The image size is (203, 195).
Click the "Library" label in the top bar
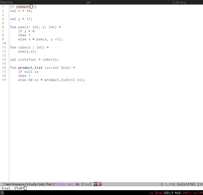tap(179, 2)
